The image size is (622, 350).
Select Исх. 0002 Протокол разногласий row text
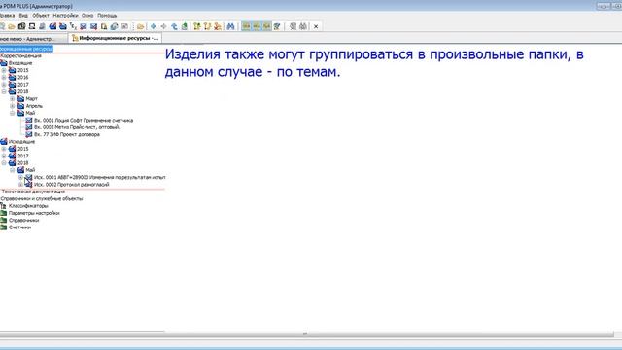point(71,185)
